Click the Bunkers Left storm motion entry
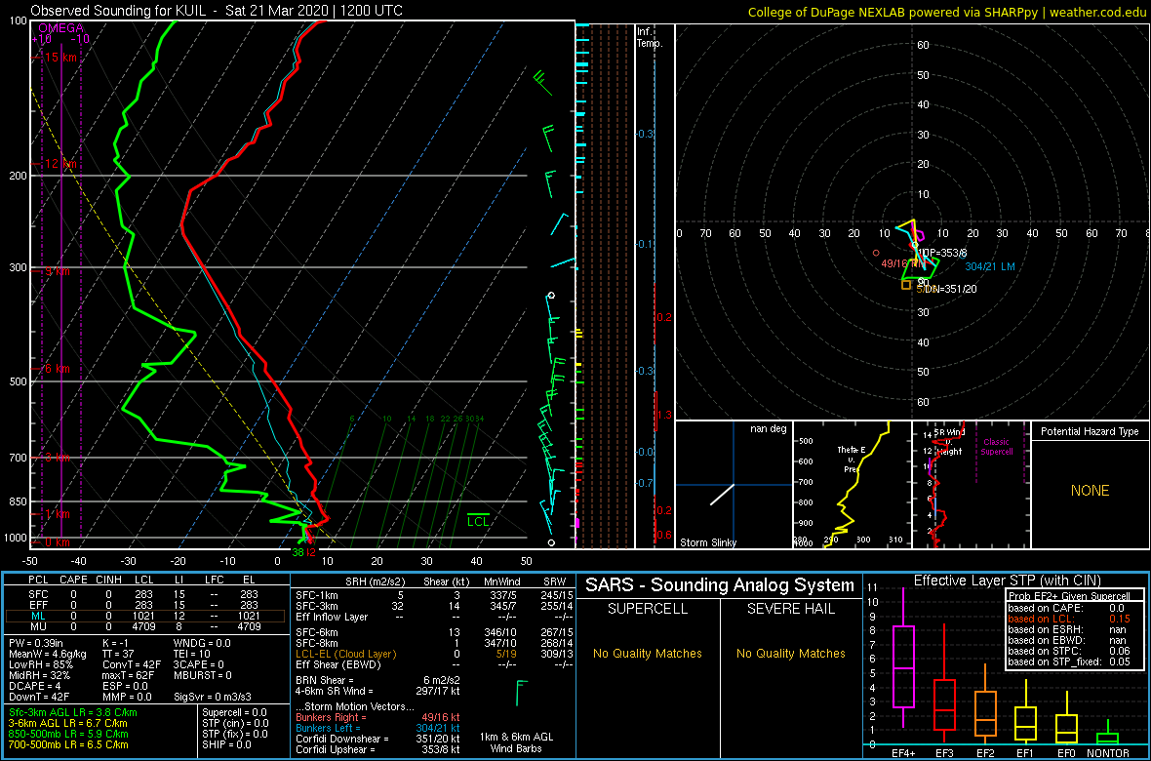 click(377, 729)
